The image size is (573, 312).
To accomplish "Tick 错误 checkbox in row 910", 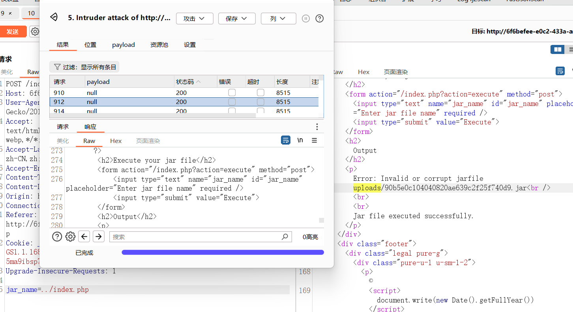I will tap(232, 93).
